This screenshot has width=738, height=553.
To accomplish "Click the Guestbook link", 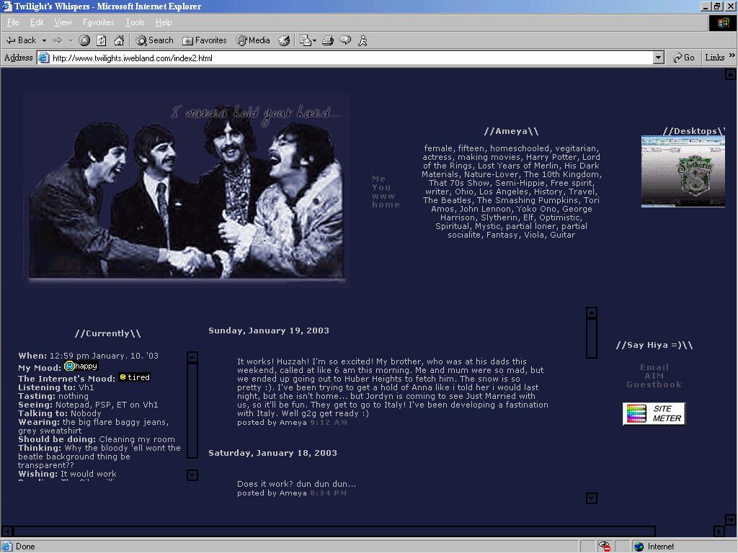I will coord(654,385).
